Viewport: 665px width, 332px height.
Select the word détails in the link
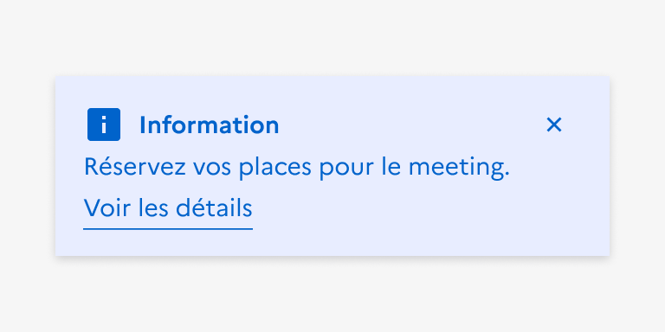[x=214, y=207]
